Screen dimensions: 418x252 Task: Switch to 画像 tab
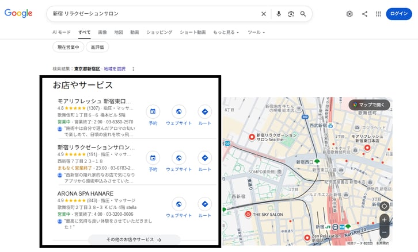tap(102, 32)
